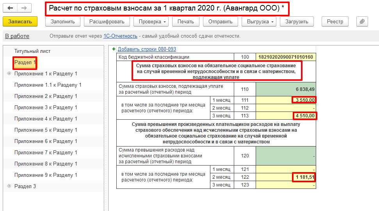This screenshot has width=379, height=211.
Task: Open the Проверка dropdown menu
Action: (x=151, y=22)
